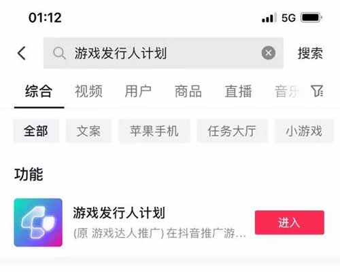
Task: Open the 商品 tab
Action: (188, 92)
